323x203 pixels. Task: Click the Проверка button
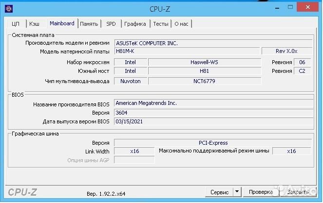[261, 192]
